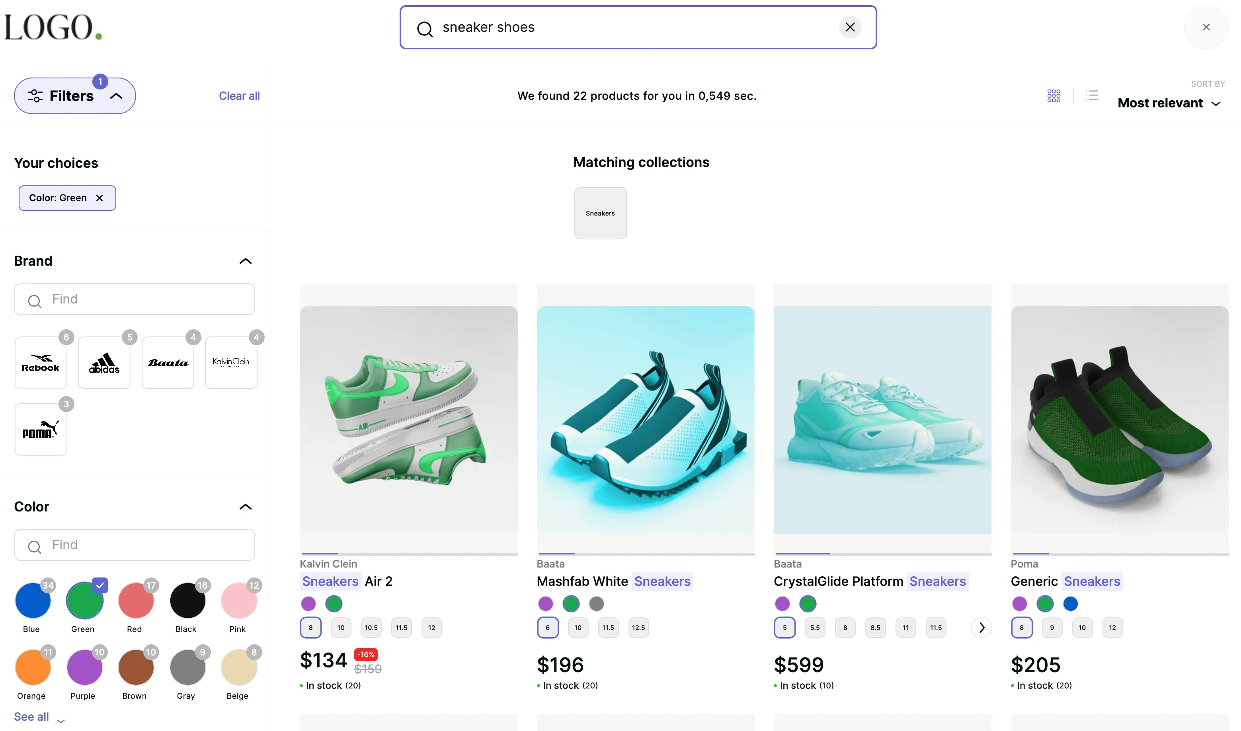Pick the purple swatch on Generic Sneakers
The image size is (1241, 731).
click(x=1019, y=603)
